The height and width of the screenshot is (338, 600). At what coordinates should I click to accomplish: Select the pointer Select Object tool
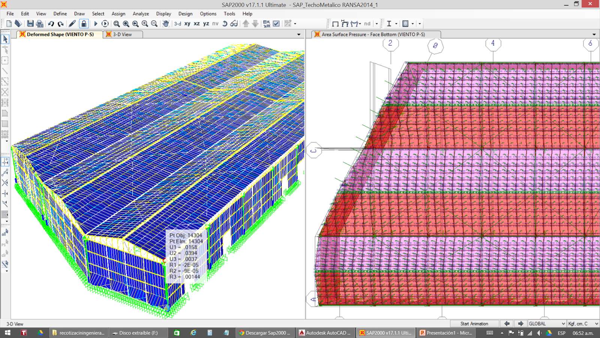point(5,39)
